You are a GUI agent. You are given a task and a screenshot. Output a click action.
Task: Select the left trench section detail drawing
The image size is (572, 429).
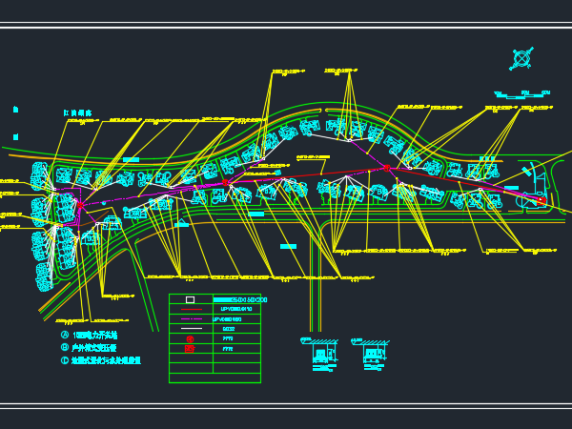click(x=318, y=355)
